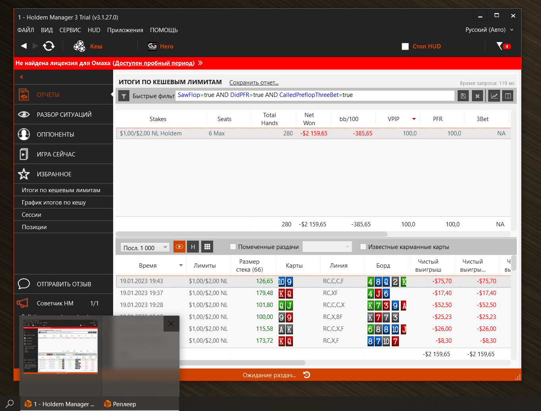Open the ВИД menu
Viewport: 541px width, 411px height.
click(47, 30)
